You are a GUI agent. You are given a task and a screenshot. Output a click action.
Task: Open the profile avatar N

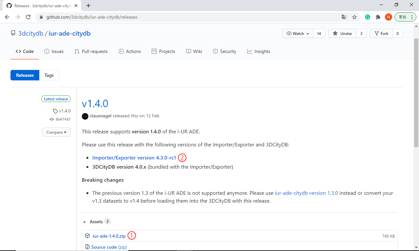pyautogui.click(x=389, y=17)
